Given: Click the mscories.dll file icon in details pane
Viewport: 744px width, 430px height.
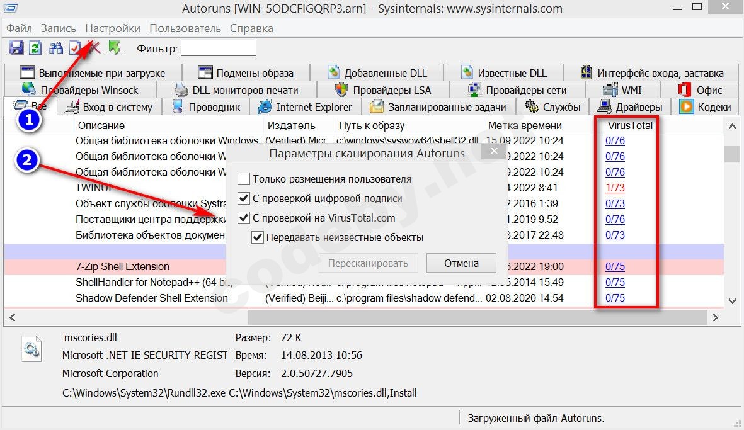Looking at the screenshot, I should tap(31, 347).
